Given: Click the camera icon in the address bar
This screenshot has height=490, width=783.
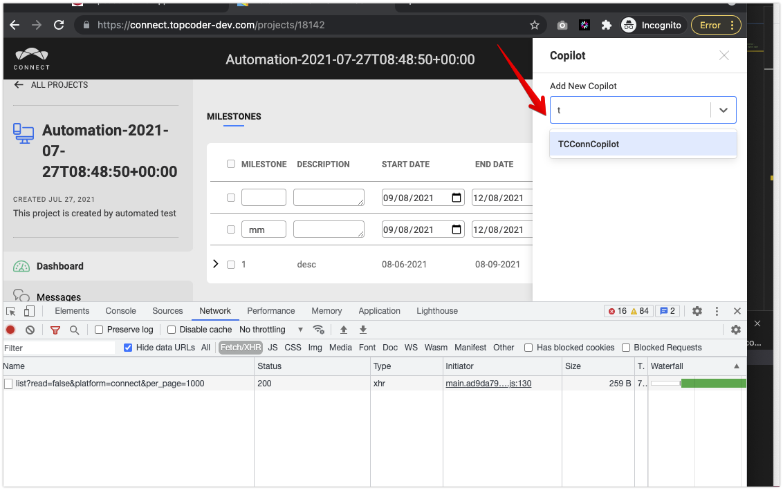Looking at the screenshot, I should click(562, 24).
